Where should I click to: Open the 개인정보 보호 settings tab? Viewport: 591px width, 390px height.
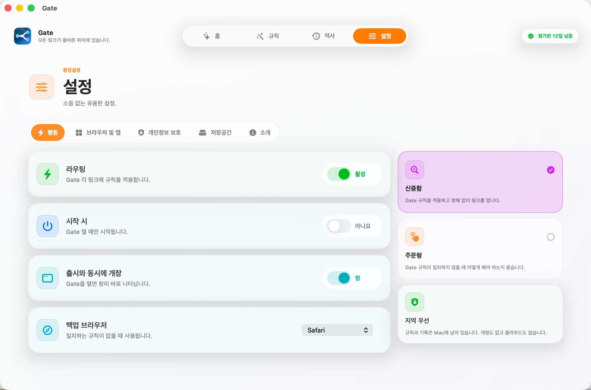pos(160,132)
